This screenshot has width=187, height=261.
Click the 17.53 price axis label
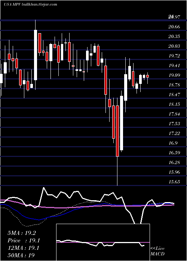tap(174, 124)
